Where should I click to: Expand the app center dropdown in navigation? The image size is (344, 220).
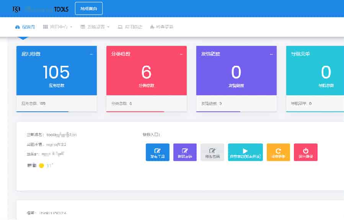[58, 27]
